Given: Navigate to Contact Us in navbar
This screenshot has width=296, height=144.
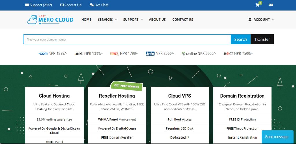Looking at the screenshot, I should click(183, 20).
